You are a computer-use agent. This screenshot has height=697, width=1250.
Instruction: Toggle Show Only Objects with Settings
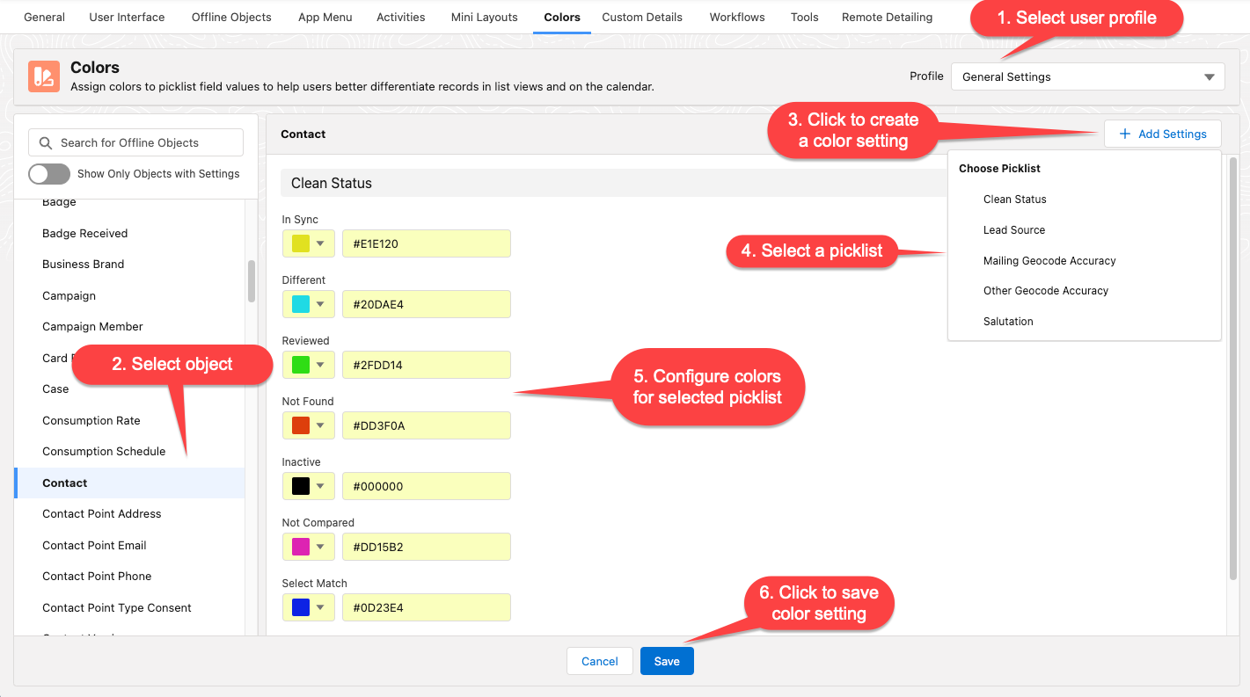point(49,174)
